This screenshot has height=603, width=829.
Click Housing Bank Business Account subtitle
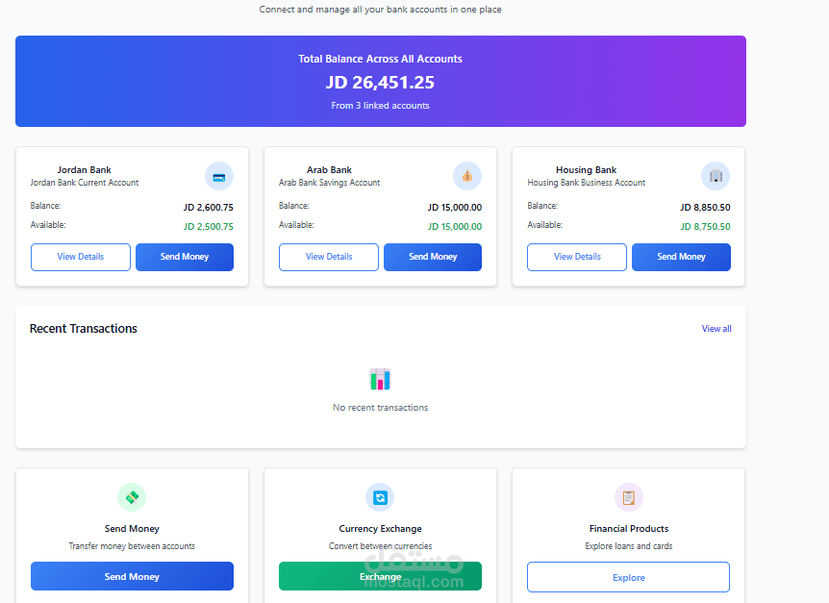tap(586, 183)
